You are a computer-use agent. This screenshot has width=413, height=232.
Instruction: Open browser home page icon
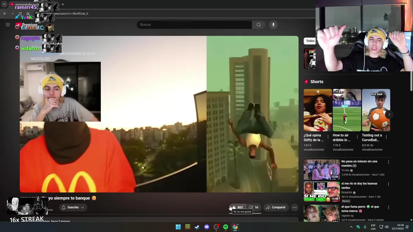pos(28,14)
